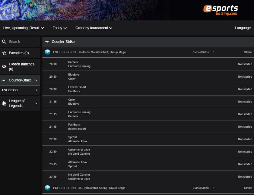Expand League of Legends sidebar arrow
Viewport: 254px width, 195px height.
point(36,103)
